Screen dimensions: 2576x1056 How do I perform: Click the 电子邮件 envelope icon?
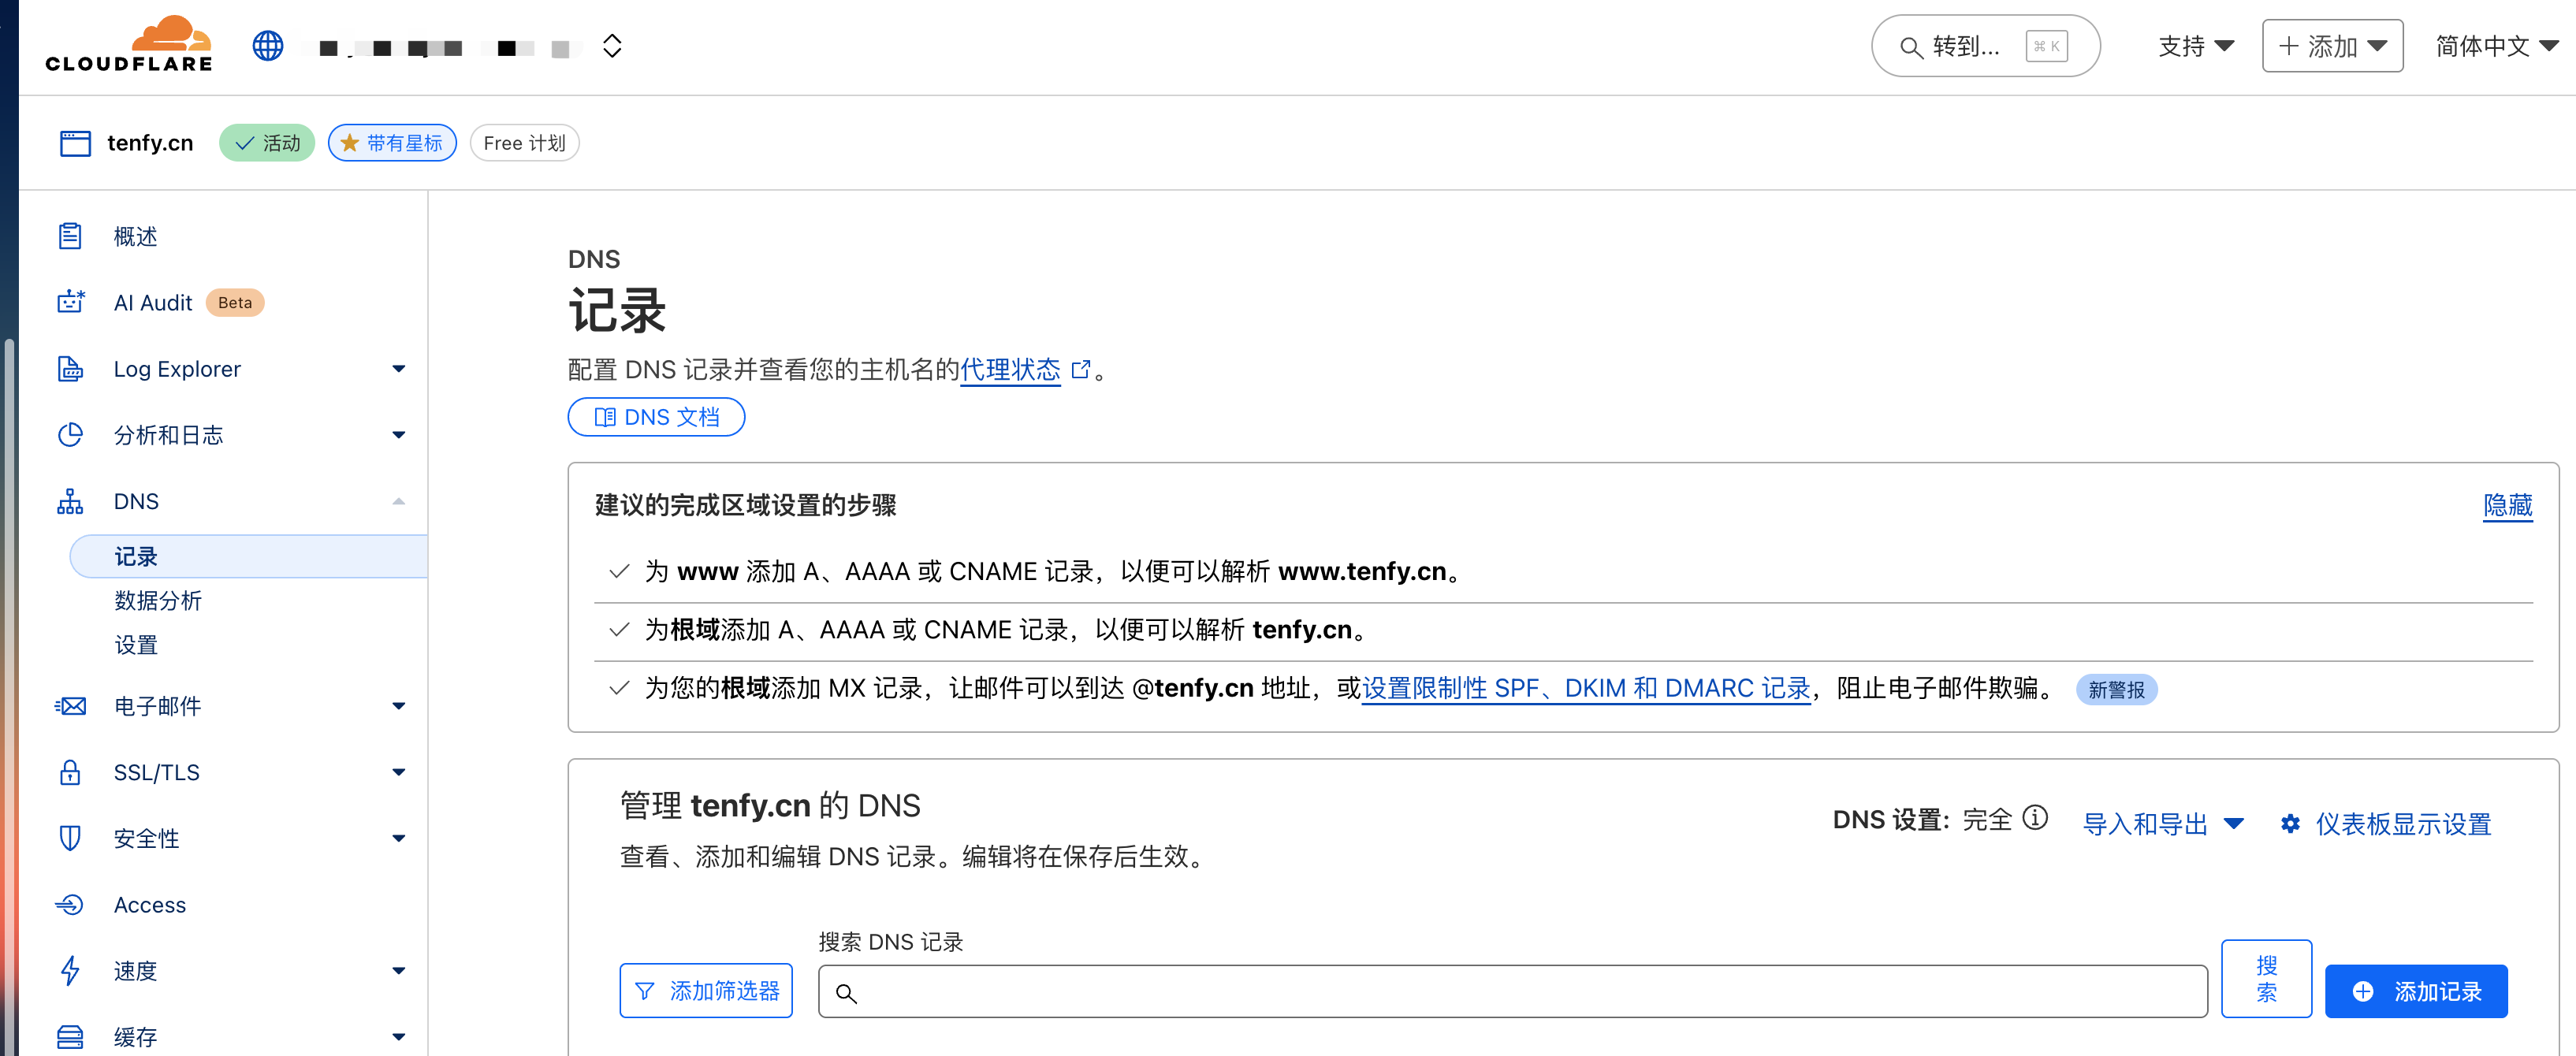pyautogui.click(x=70, y=706)
